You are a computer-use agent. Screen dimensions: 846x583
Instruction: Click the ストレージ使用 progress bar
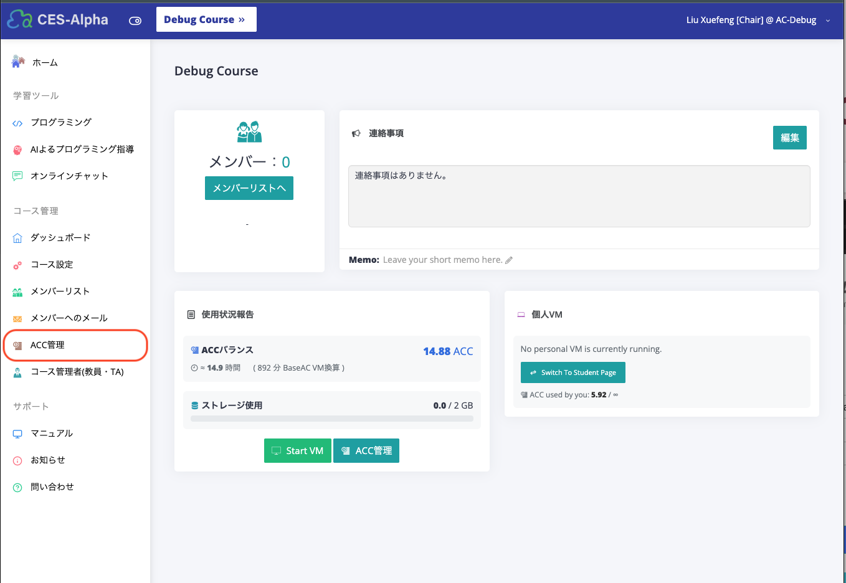pos(332,419)
